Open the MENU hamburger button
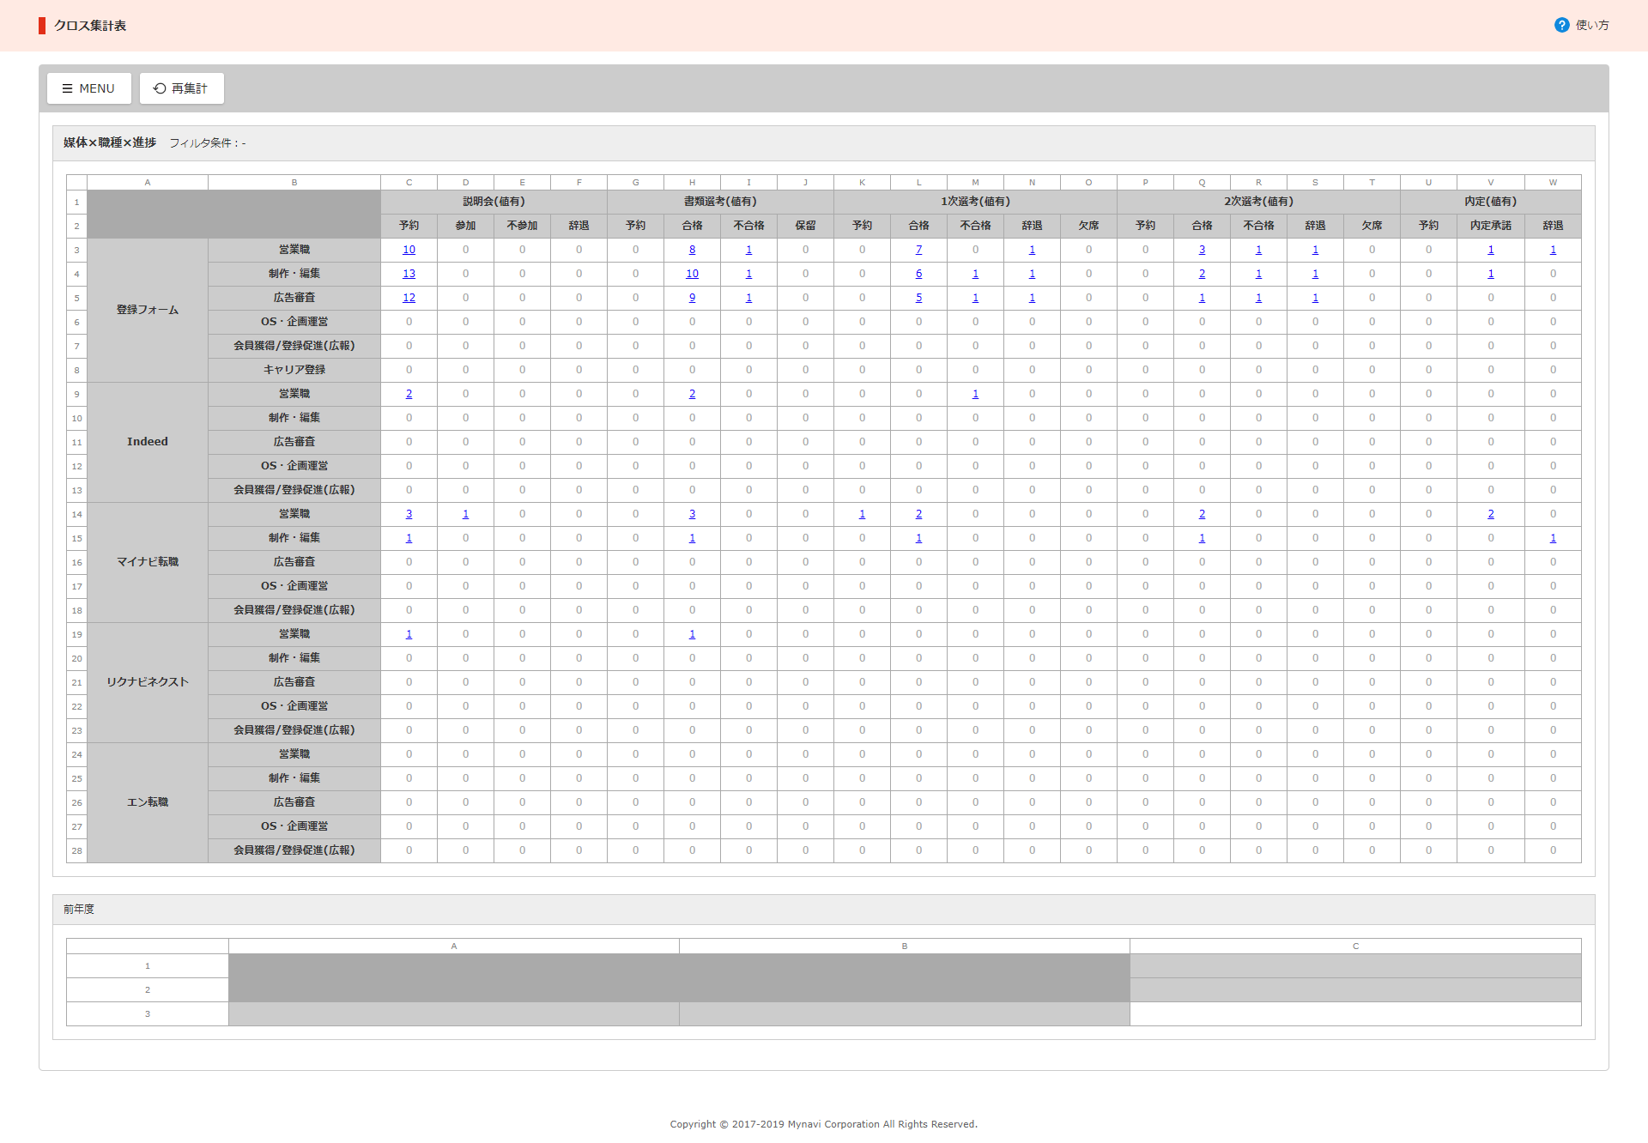This screenshot has height=1143, width=1648. (x=88, y=88)
